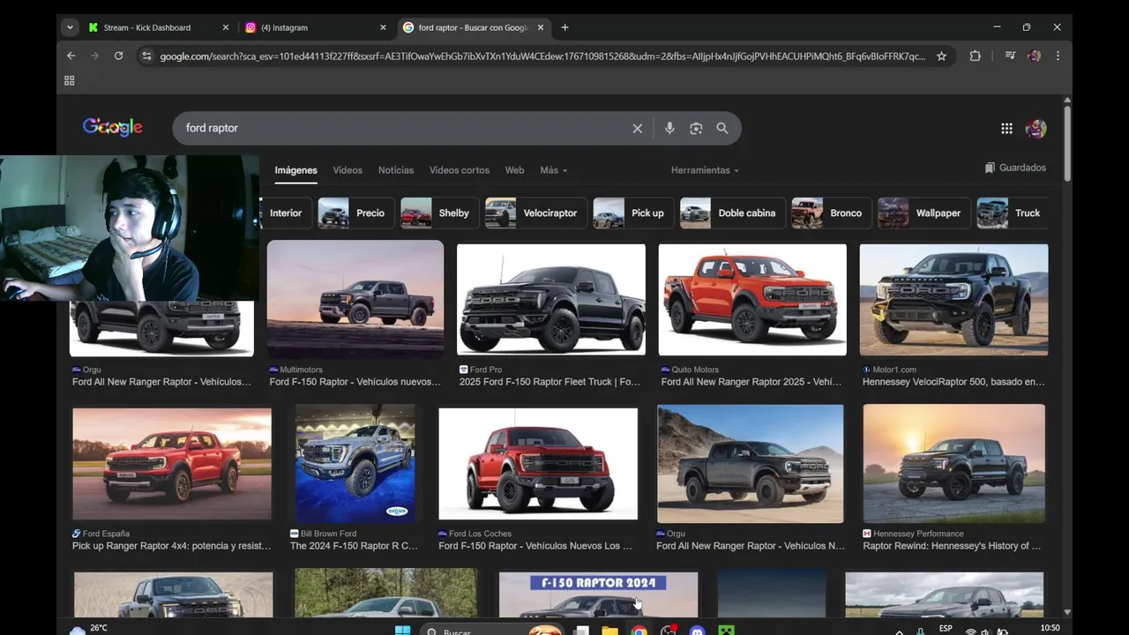Switch to Videos cortos tab
This screenshot has height=635, width=1129.
point(459,170)
